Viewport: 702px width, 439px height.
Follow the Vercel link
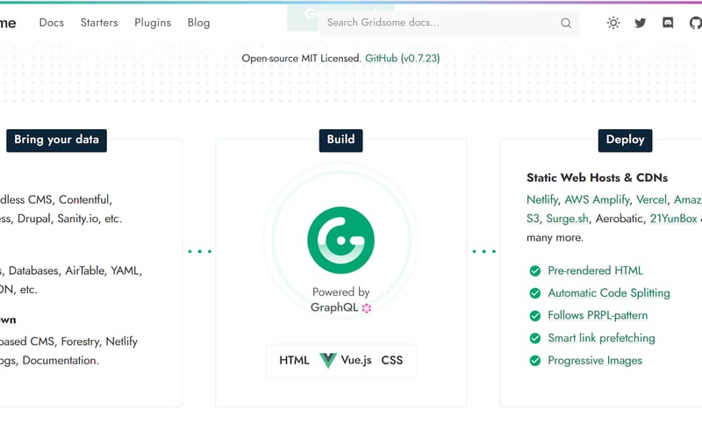click(x=651, y=200)
